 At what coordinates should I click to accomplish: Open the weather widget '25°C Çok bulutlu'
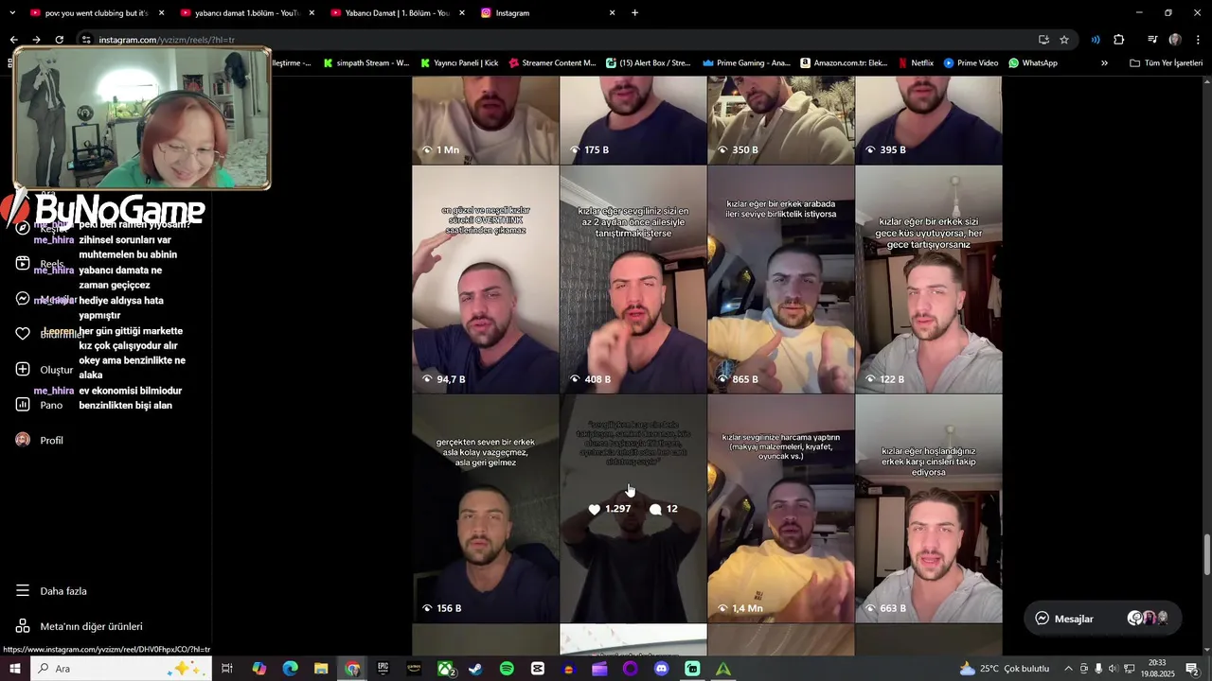point(1005,669)
